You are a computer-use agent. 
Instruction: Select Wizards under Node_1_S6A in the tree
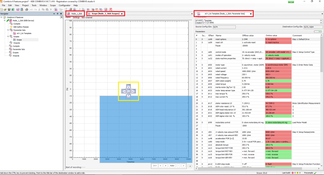pyautogui.click(x=16, y=43)
